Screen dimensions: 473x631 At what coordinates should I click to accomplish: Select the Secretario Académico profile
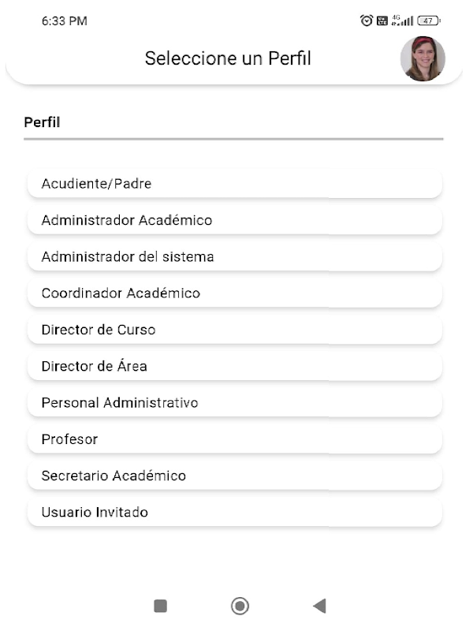(x=235, y=476)
